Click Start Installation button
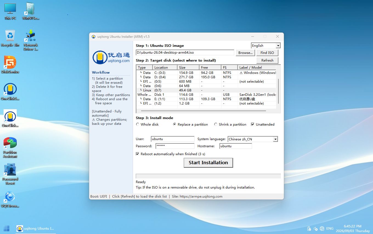Viewport: 373px width, 234px height. point(208,163)
